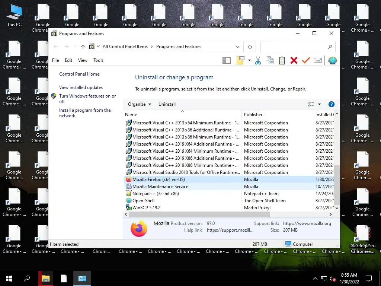Click the Control Panel Home link
The height and width of the screenshot is (286, 381).
79,74
